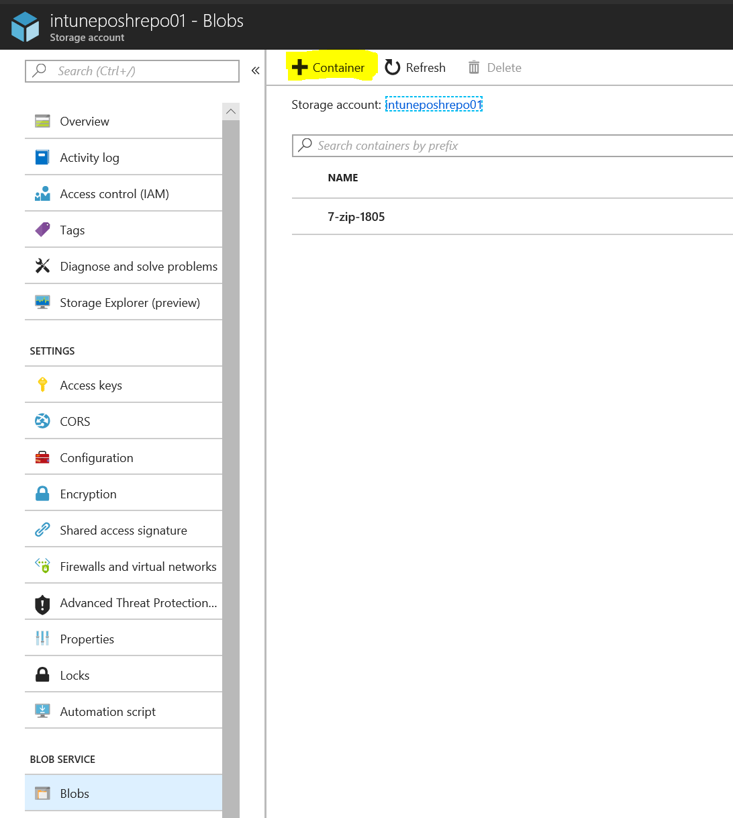Open the CORS settings
Image resolution: width=733 pixels, height=818 pixels.
[124, 421]
